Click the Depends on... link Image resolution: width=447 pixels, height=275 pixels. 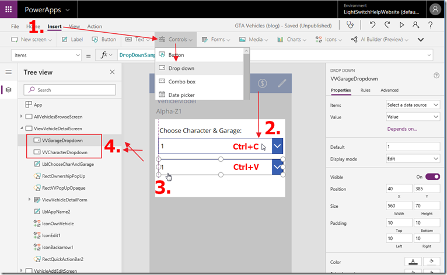tap(402, 129)
